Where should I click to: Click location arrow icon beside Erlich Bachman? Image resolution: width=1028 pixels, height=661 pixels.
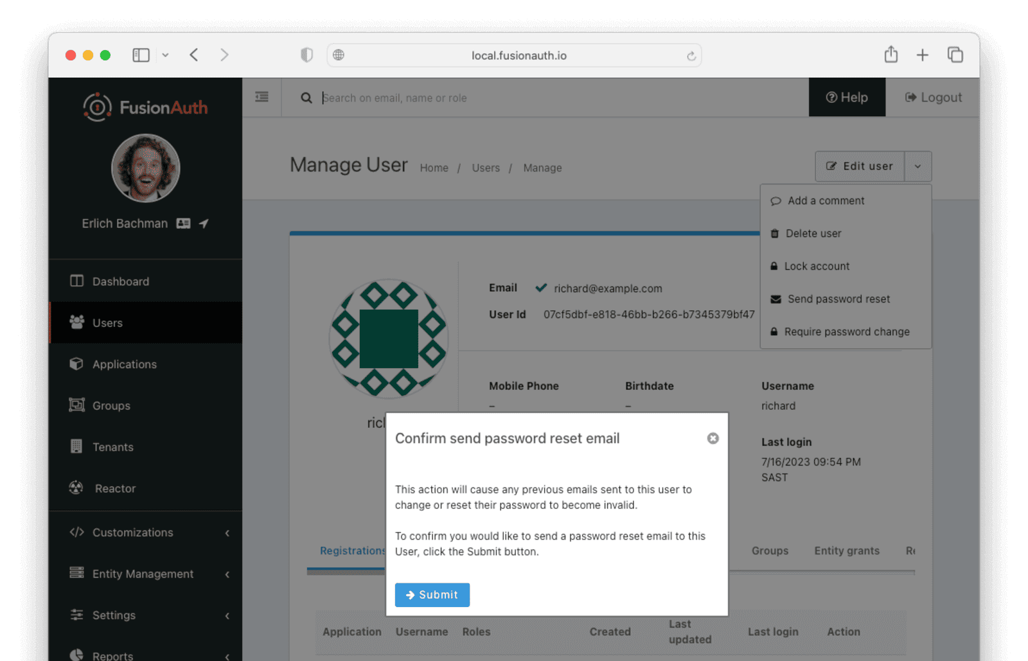coord(204,224)
